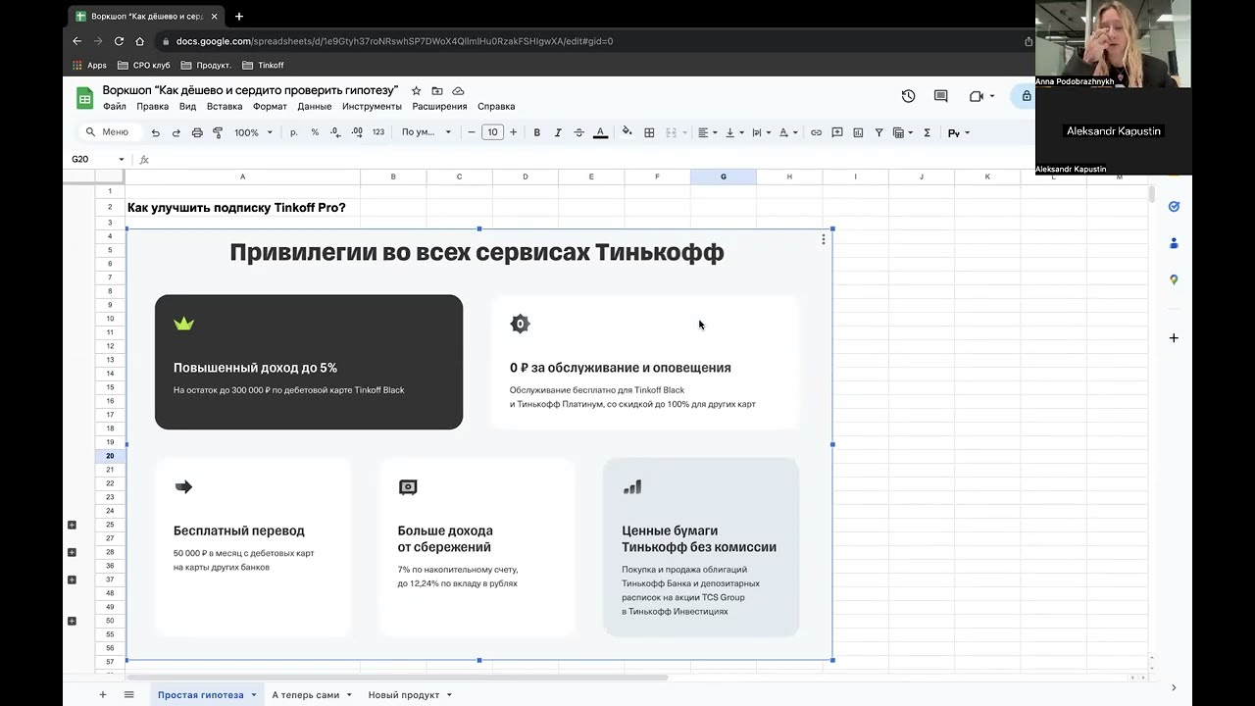The width and height of the screenshot is (1255, 706).
Task: Star the document
Action: (x=416, y=90)
